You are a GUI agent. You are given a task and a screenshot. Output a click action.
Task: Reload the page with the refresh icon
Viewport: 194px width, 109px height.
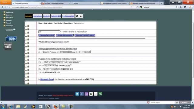point(137,7)
